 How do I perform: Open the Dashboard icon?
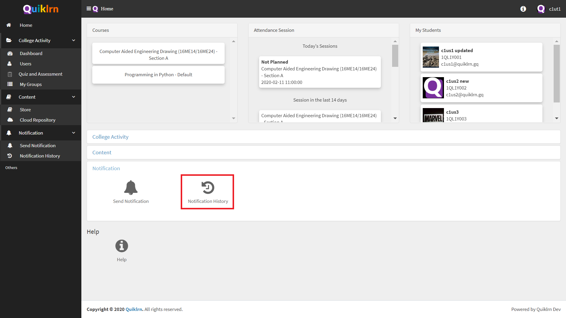(x=10, y=53)
